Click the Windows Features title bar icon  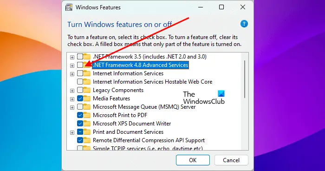(69, 7)
